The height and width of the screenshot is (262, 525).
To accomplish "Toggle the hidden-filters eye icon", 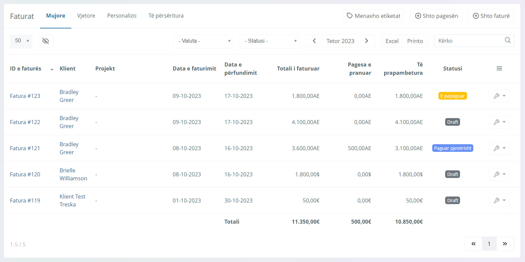I will (x=46, y=41).
